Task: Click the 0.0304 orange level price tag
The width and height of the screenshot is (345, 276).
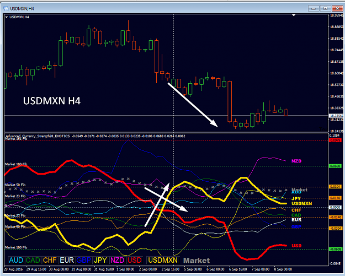Action: pos(335,187)
